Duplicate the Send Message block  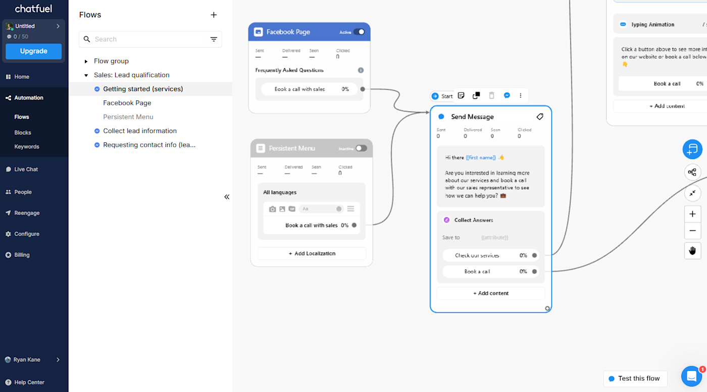pos(476,95)
